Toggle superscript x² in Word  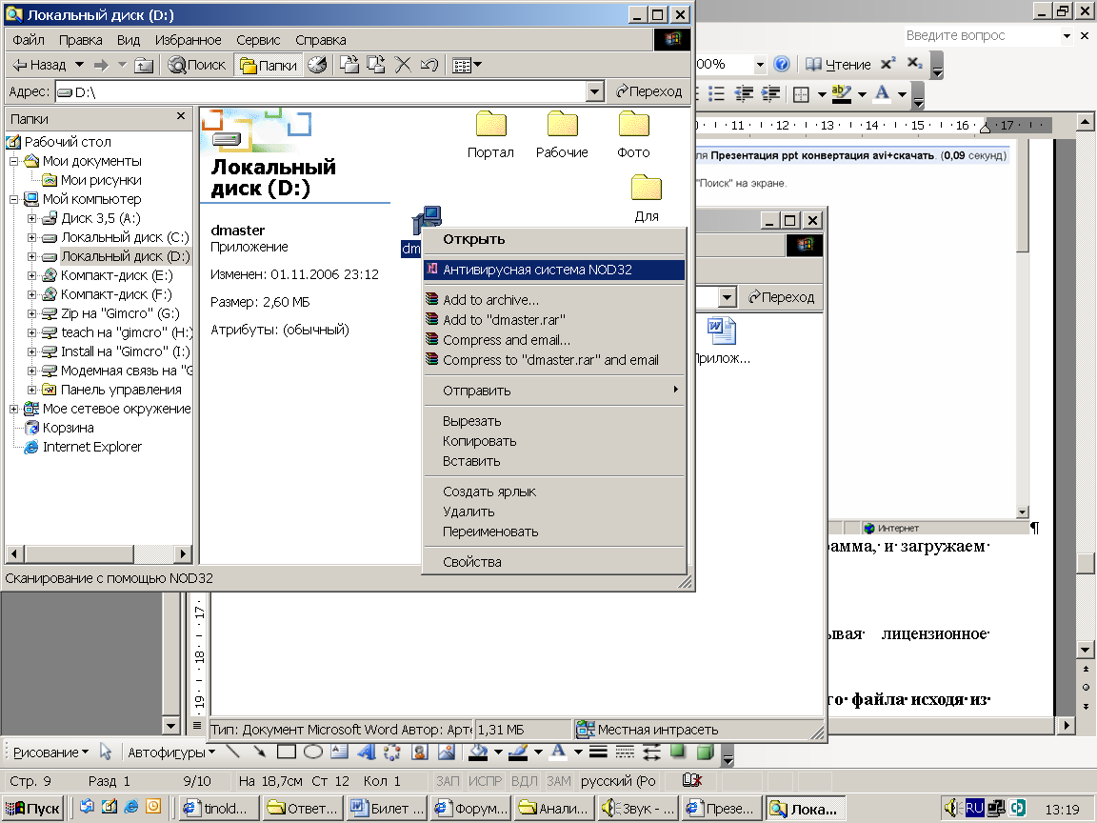pos(888,64)
